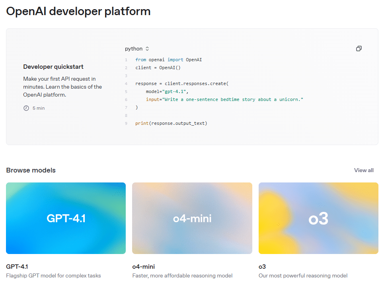Open the Developer quickstart heading

(53, 67)
